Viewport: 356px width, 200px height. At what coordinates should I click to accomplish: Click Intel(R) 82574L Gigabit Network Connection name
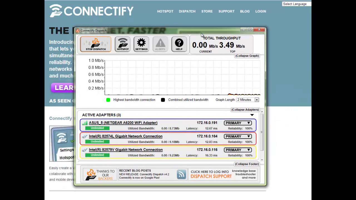pyautogui.click(x=126, y=136)
